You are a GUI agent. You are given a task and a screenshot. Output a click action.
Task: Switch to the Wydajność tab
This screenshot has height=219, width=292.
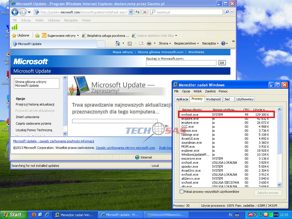(x=213, y=99)
